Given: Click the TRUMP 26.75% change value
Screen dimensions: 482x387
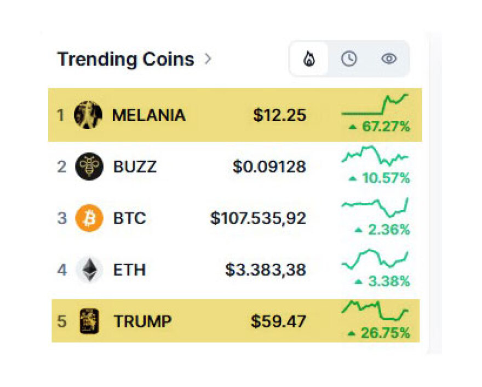Looking at the screenshot, I should [x=385, y=333].
